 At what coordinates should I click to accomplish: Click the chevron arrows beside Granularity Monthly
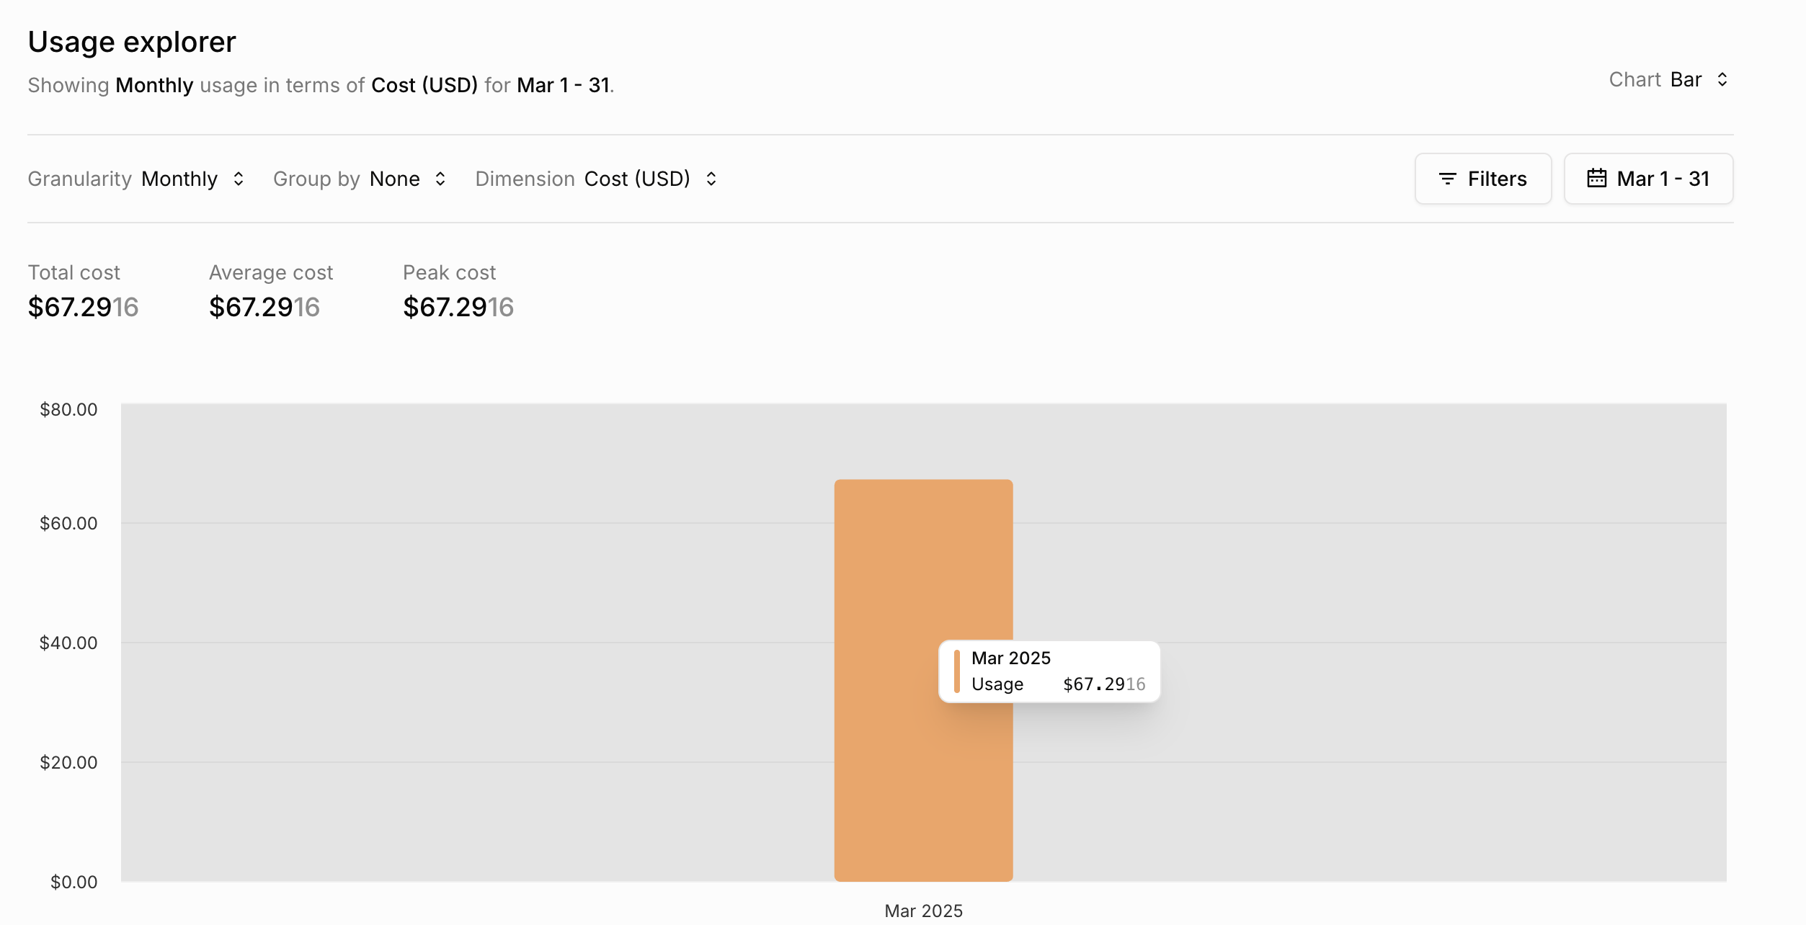pyautogui.click(x=239, y=179)
